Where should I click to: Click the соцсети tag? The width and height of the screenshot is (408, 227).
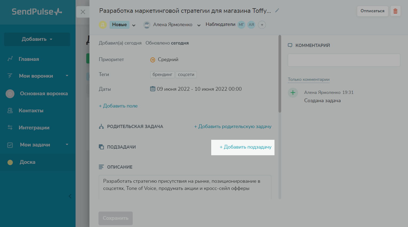[x=186, y=74]
